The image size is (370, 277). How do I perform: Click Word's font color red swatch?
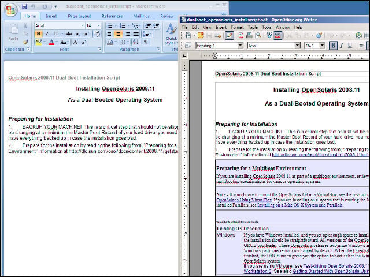point(51,42)
